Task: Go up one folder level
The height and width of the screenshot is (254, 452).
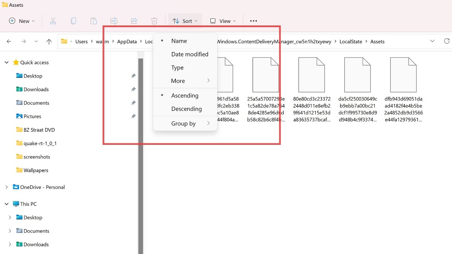Action: click(x=49, y=41)
